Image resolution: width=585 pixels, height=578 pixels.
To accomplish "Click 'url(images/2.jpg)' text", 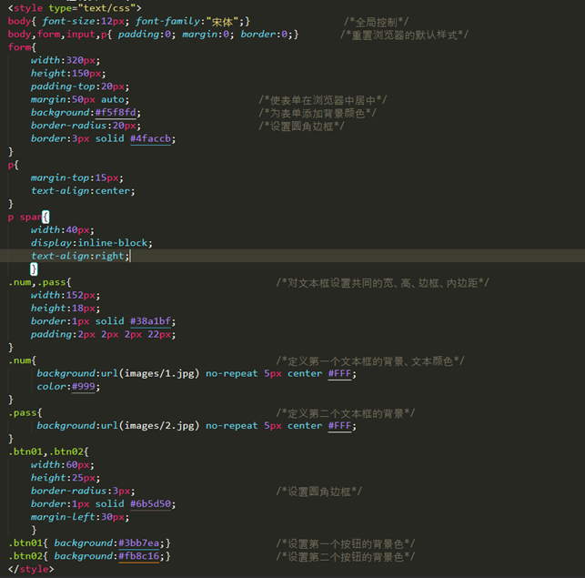I will pos(150,426).
